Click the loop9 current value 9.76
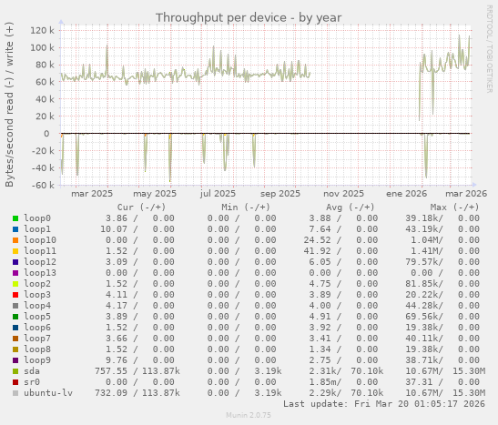This screenshot has width=498, height=425. [117, 360]
